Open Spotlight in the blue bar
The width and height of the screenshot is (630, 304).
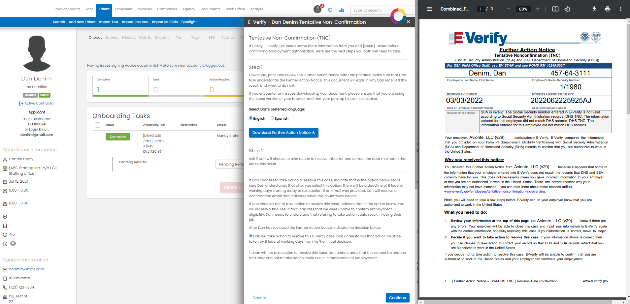(189, 22)
